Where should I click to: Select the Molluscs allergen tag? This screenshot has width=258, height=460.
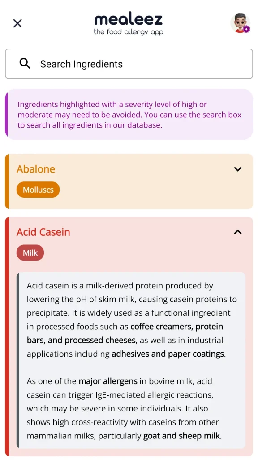pyautogui.click(x=38, y=190)
